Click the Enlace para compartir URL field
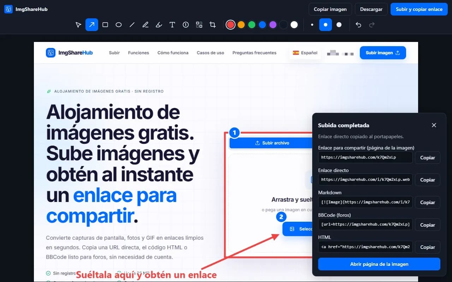 click(365, 158)
